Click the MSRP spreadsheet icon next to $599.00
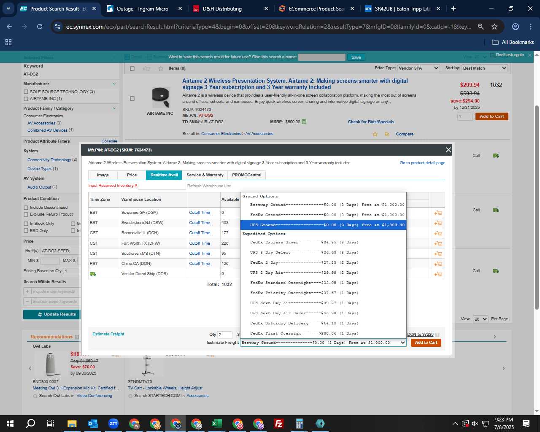540x432 pixels. tap(304, 122)
